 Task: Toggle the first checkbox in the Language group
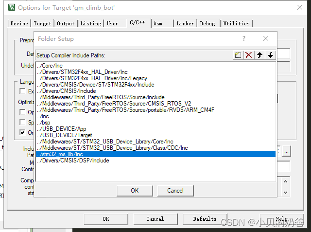tap(22, 91)
